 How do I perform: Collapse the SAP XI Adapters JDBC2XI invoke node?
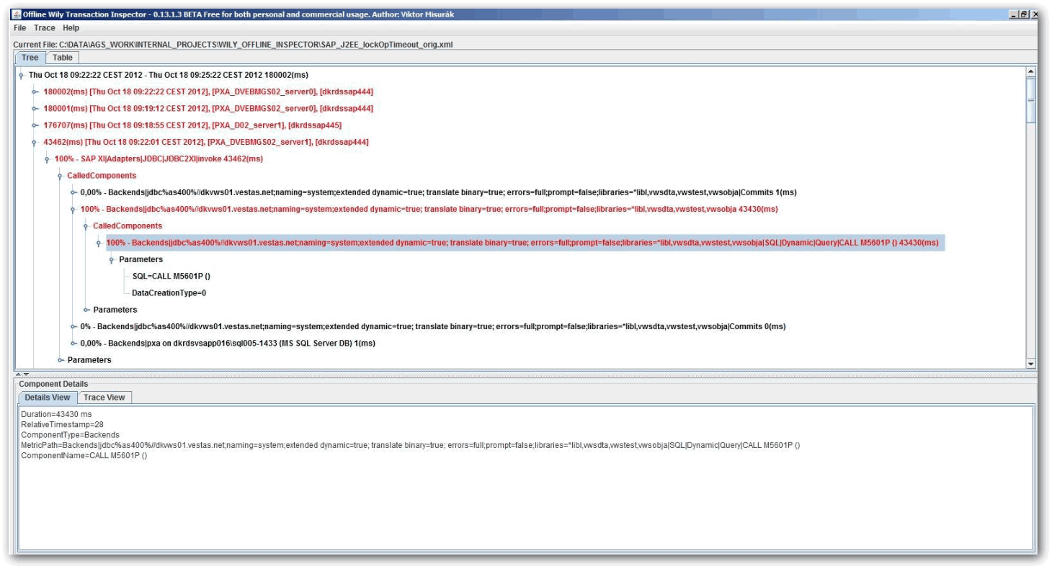(x=48, y=158)
